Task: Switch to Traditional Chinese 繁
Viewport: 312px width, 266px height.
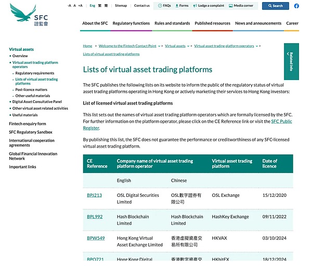Action: [100, 6]
